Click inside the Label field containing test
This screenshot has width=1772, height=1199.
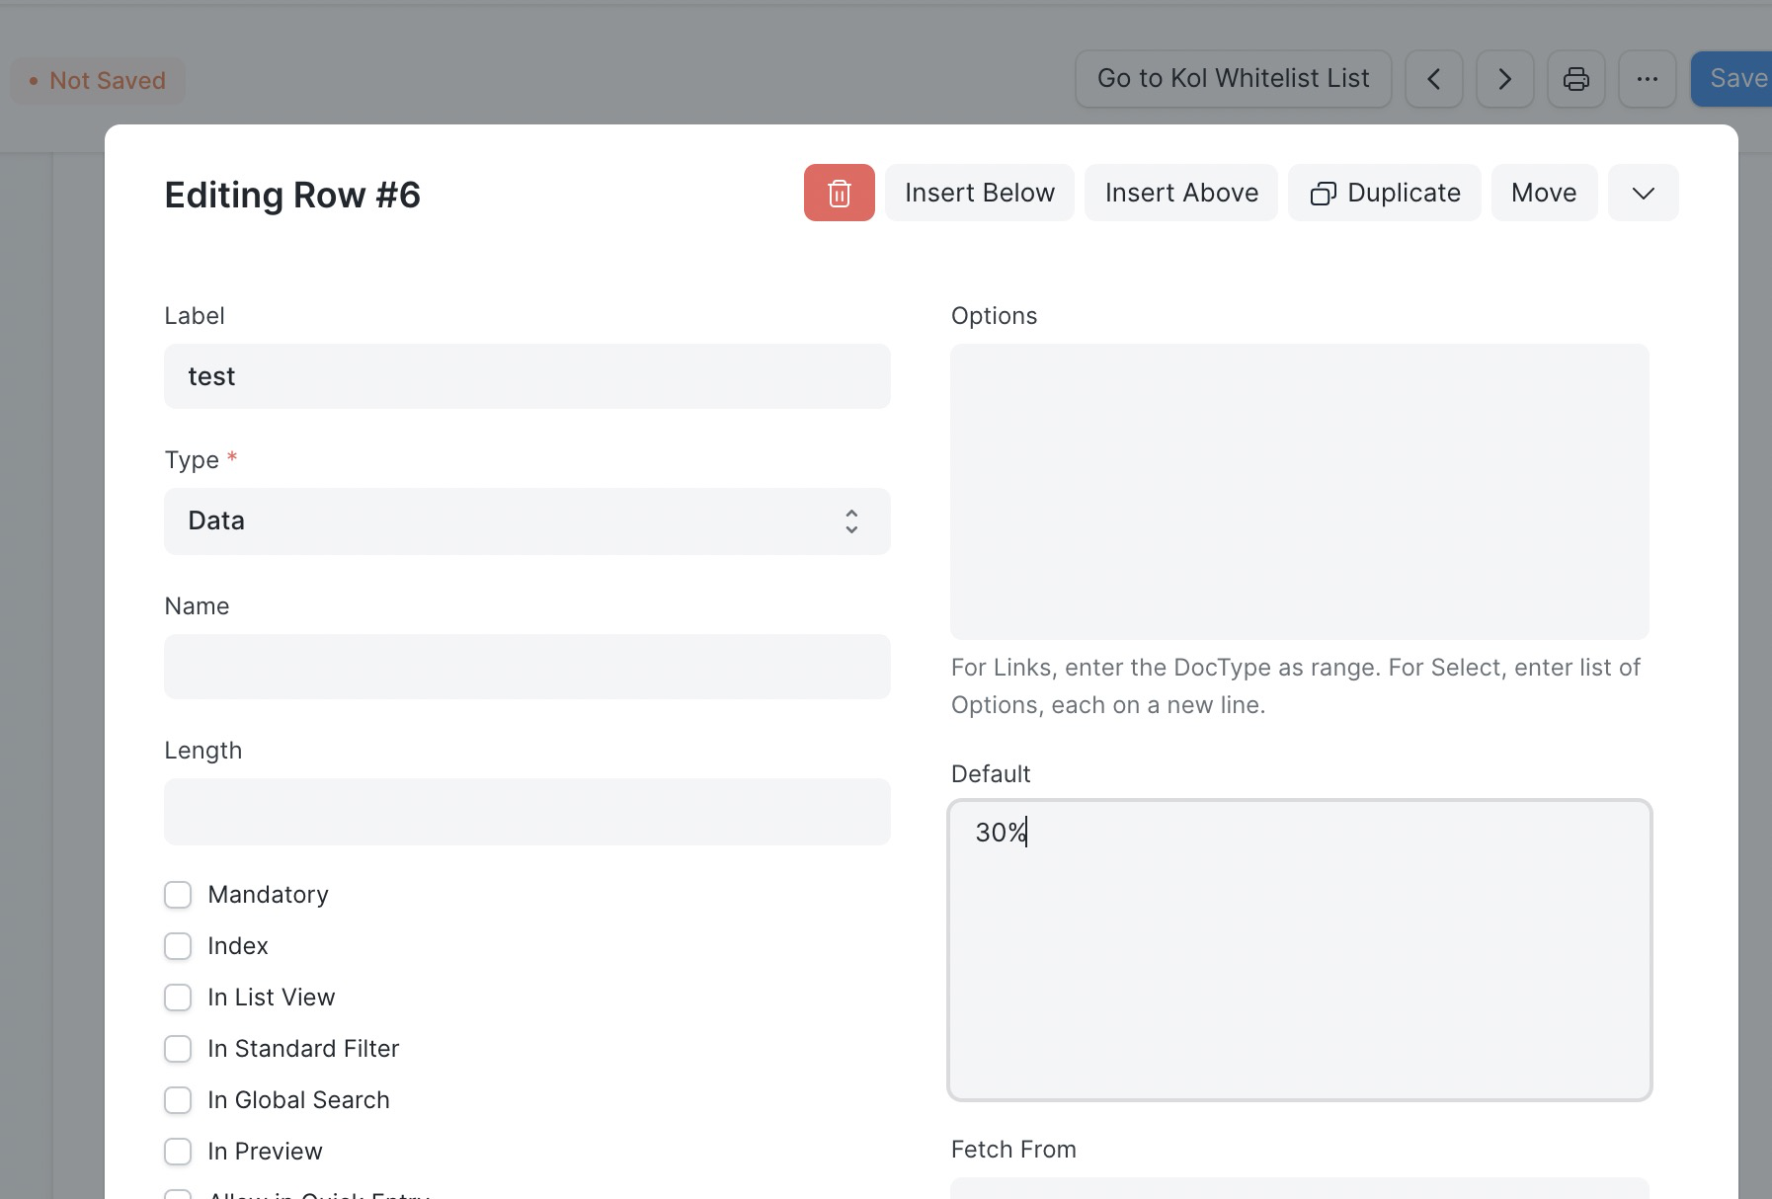pyautogui.click(x=527, y=376)
